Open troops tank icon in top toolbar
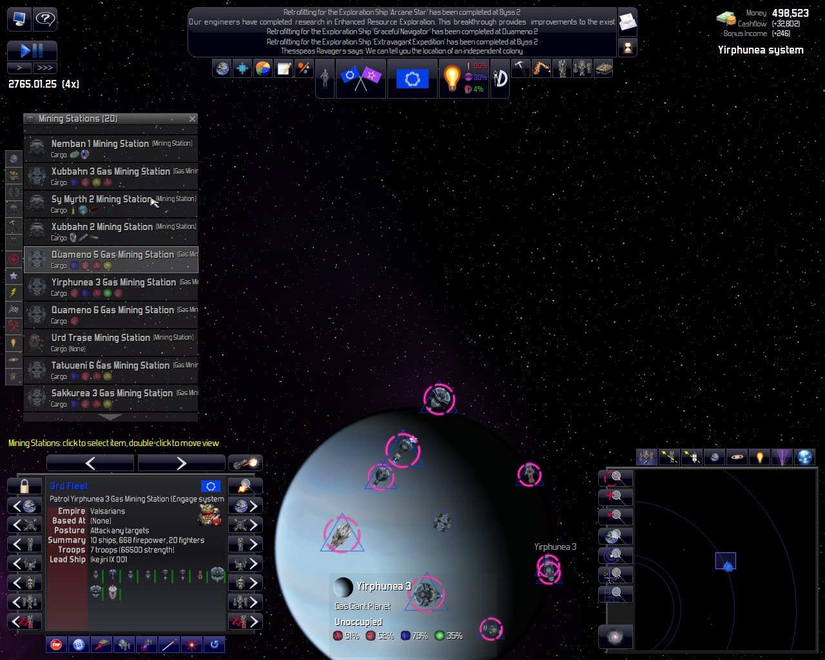This screenshot has width=825, height=660. (x=603, y=68)
